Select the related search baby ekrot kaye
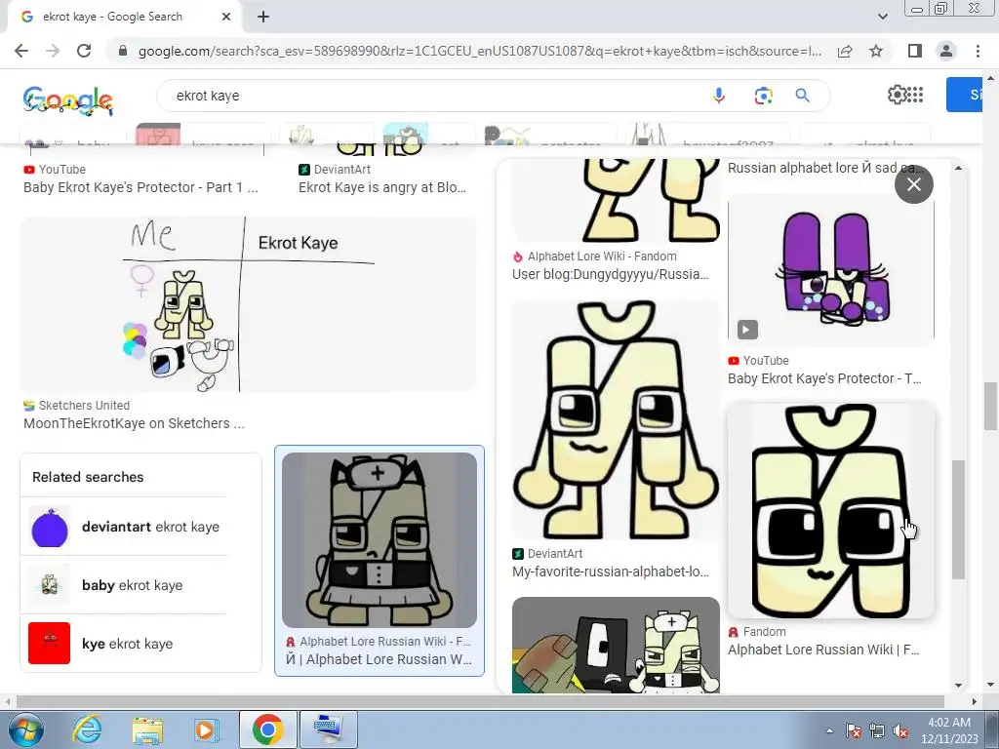999x749 pixels. point(124,585)
